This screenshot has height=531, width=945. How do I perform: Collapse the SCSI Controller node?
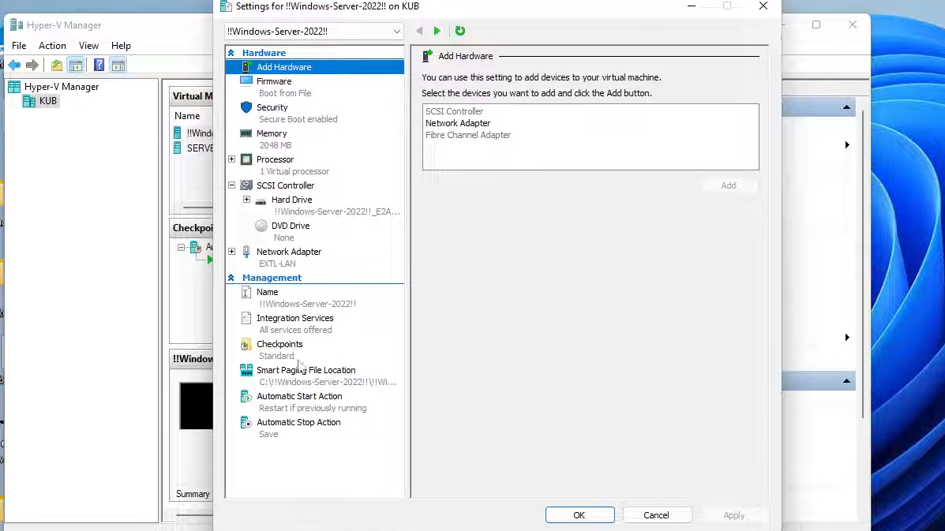click(x=231, y=185)
